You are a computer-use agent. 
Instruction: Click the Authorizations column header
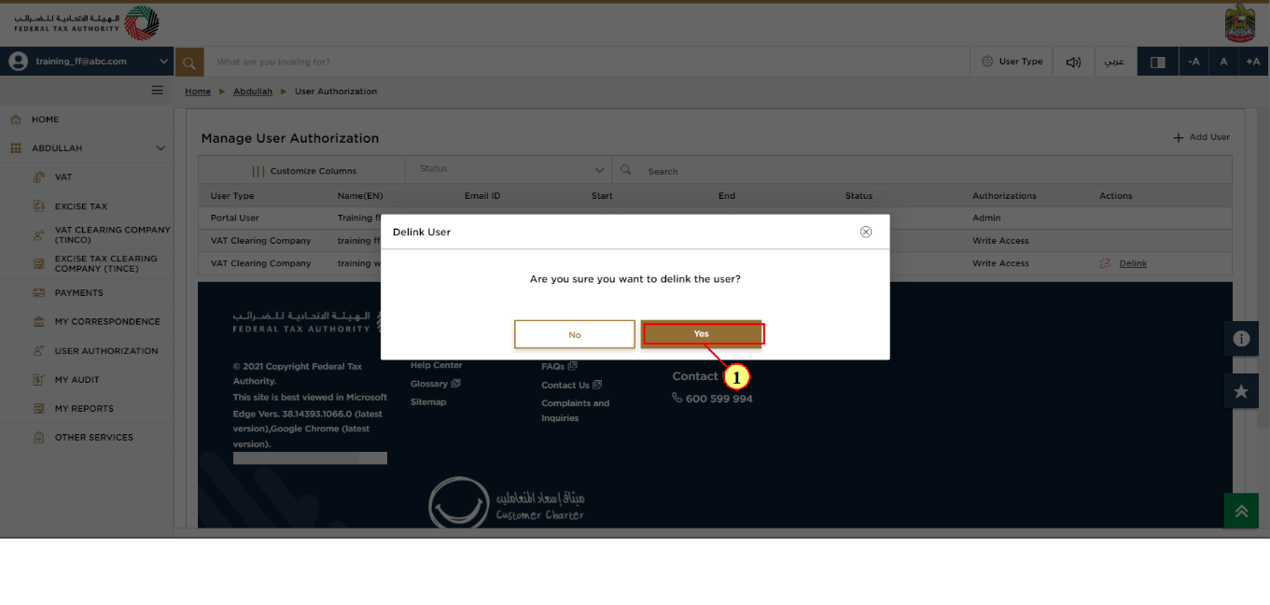[x=1004, y=196]
